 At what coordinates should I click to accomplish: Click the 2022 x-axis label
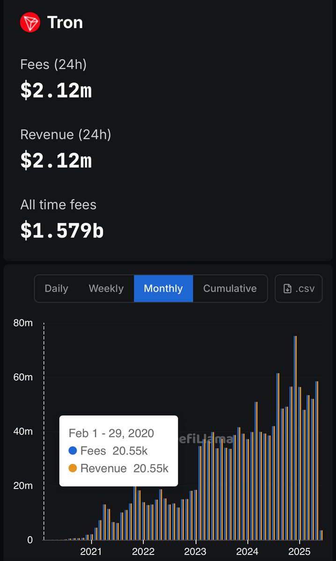click(143, 552)
